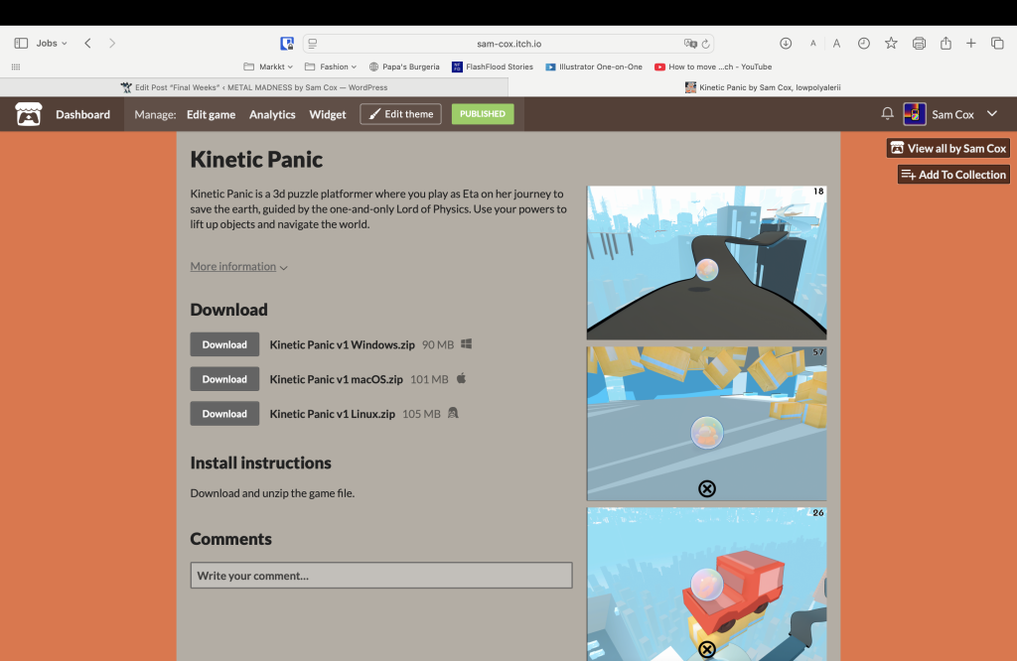Click the green PUBLISHED status button
The width and height of the screenshot is (1017, 661).
483,114
